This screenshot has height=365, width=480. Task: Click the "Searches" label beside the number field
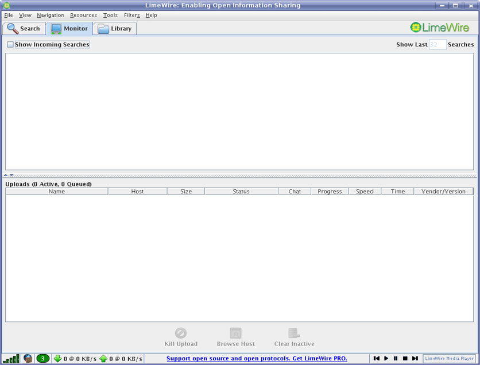pos(460,44)
